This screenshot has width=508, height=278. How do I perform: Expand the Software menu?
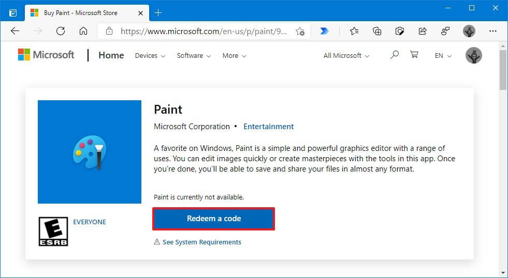(x=194, y=56)
